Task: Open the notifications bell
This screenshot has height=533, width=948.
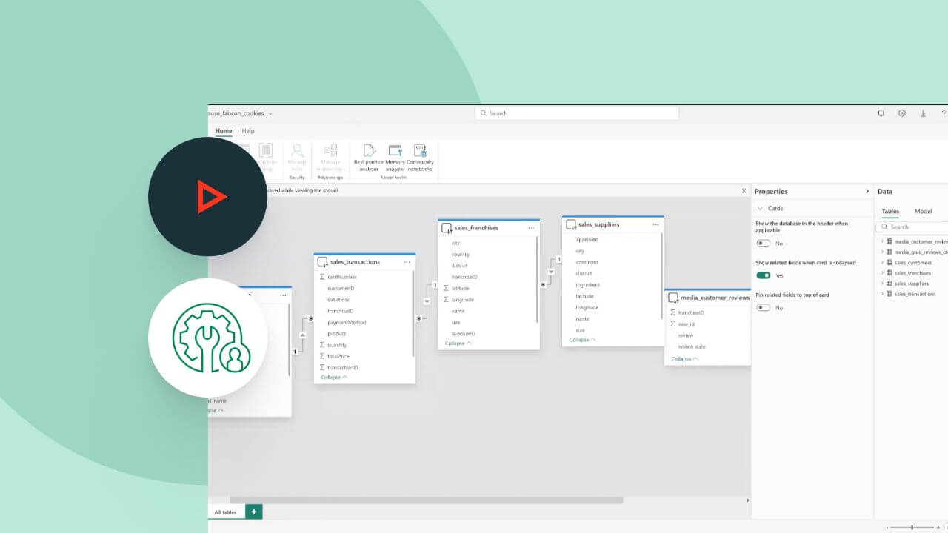Action: pyautogui.click(x=881, y=113)
